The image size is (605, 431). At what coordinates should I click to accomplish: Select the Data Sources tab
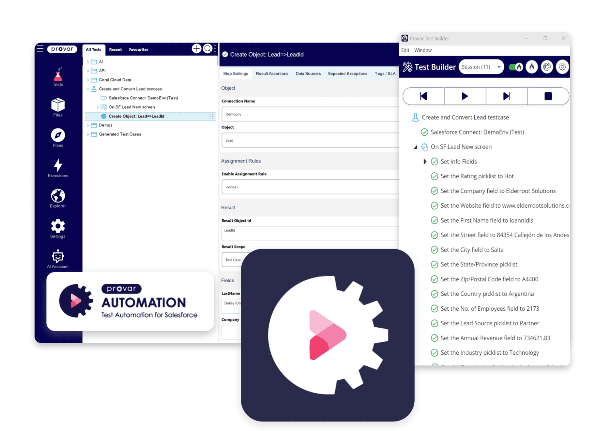(x=308, y=73)
